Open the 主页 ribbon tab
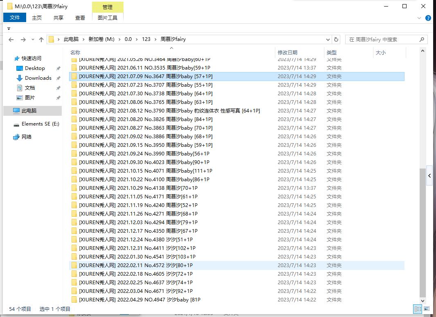The width and height of the screenshot is (436, 317). 37,18
